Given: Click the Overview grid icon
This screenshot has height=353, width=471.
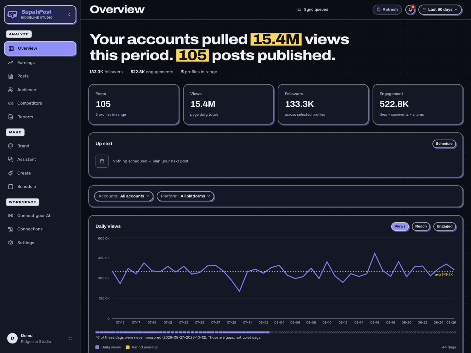Looking at the screenshot, I should (11, 48).
